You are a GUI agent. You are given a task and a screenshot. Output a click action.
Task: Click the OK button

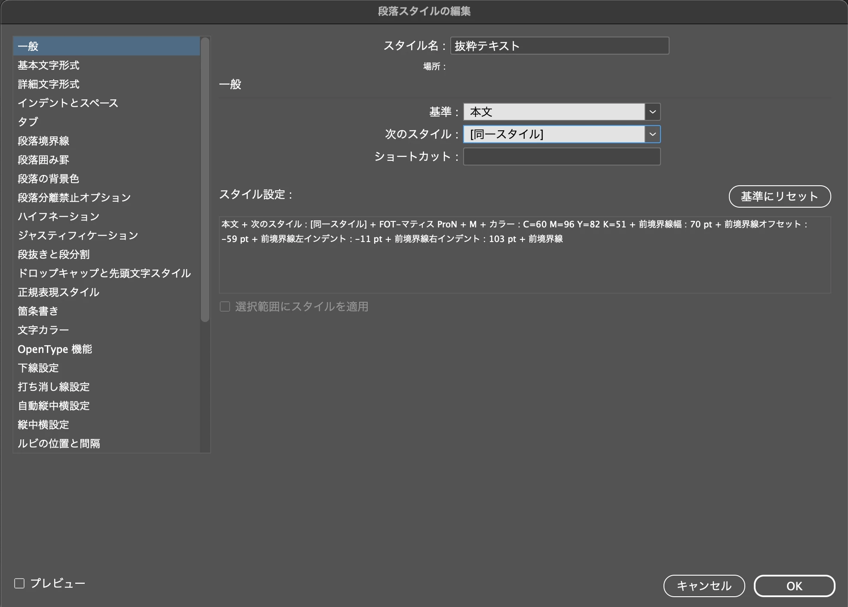[794, 586]
